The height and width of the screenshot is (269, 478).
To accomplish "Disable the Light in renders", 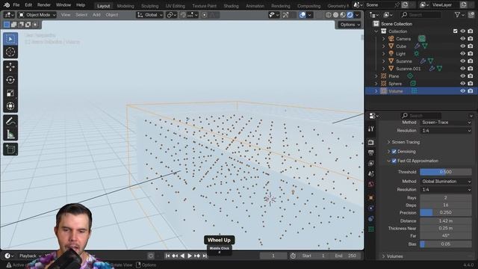I will point(471,54).
